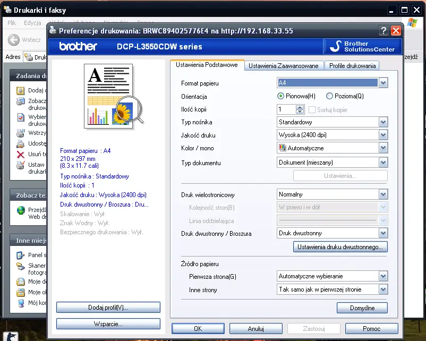
Task: Select Pozioma orientation radio button
Action: [329, 96]
